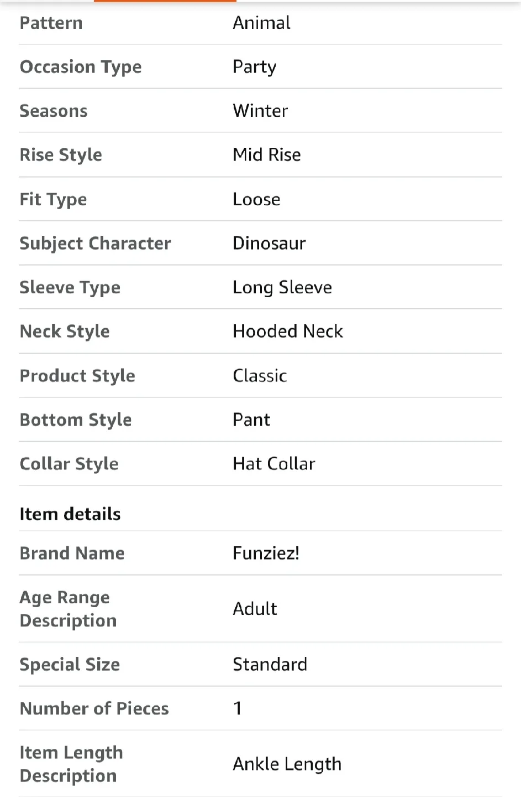
Task: Select the Animal pattern value
Action: pos(261,23)
